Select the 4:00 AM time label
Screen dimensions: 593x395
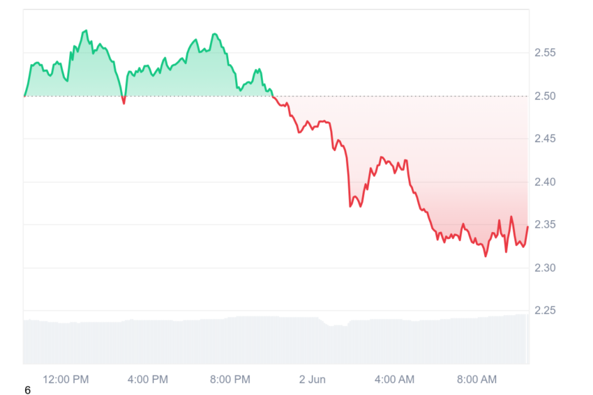[x=394, y=379]
